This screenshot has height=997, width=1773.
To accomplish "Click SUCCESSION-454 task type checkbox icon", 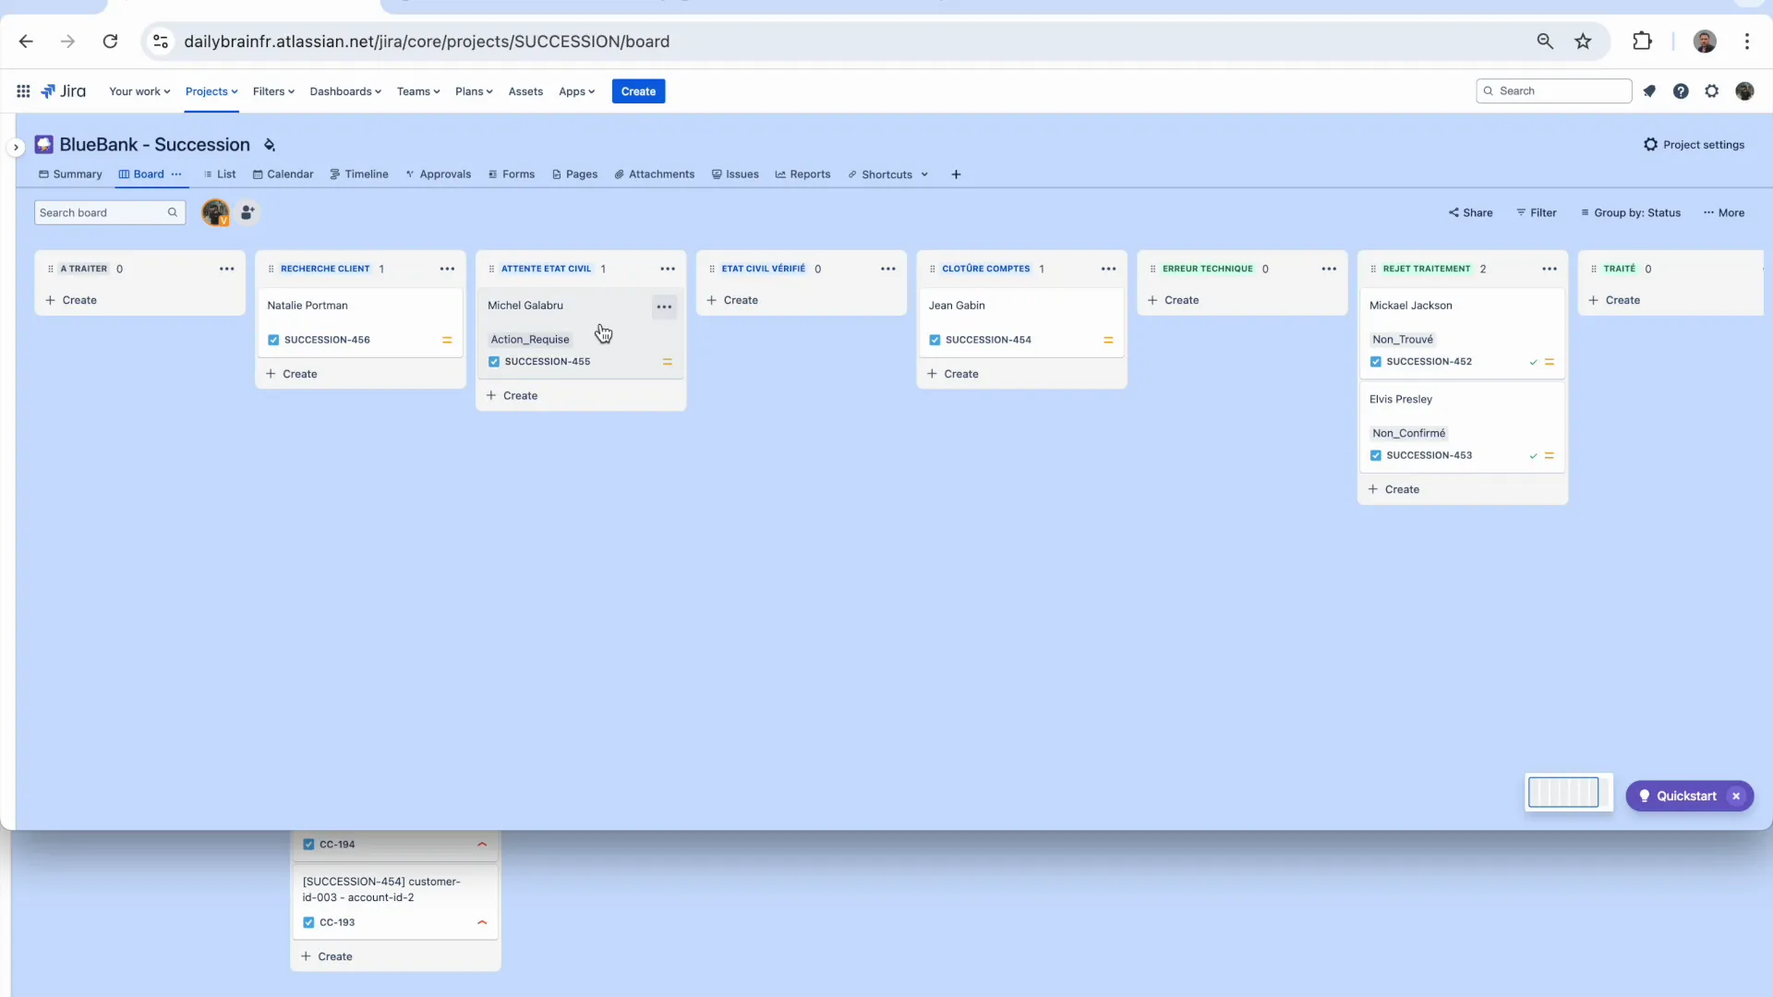I will click(935, 341).
